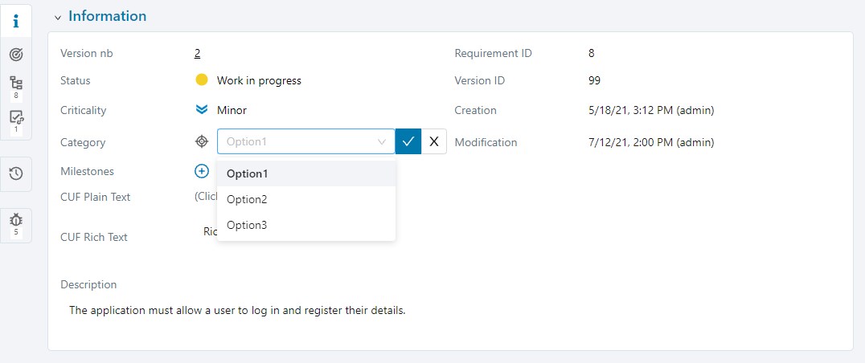Open the hierarchy tree icon showing 8

click(x=16, y=84)
